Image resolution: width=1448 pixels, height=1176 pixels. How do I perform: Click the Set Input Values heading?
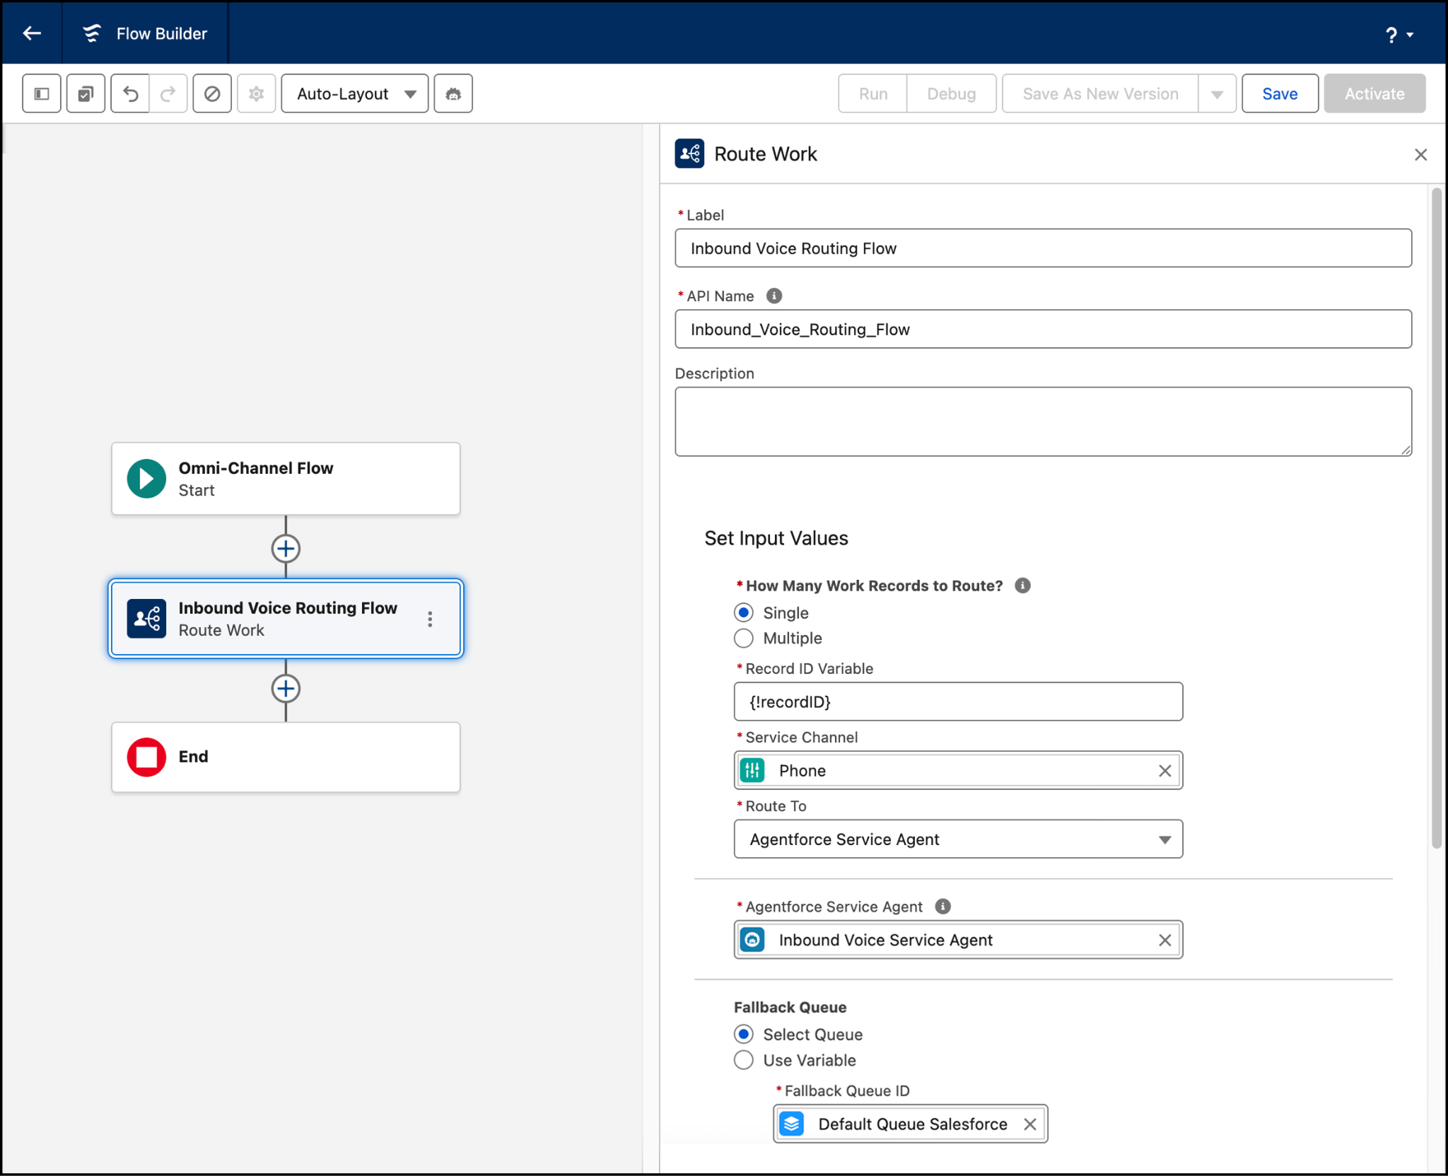(776, 538)
